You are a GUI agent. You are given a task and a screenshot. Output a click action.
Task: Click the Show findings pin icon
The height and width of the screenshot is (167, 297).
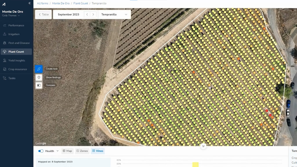click(39, 77)
